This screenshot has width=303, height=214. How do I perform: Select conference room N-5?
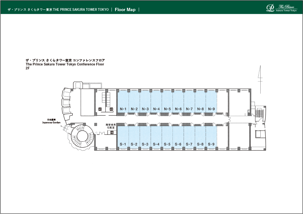(167, 101)
